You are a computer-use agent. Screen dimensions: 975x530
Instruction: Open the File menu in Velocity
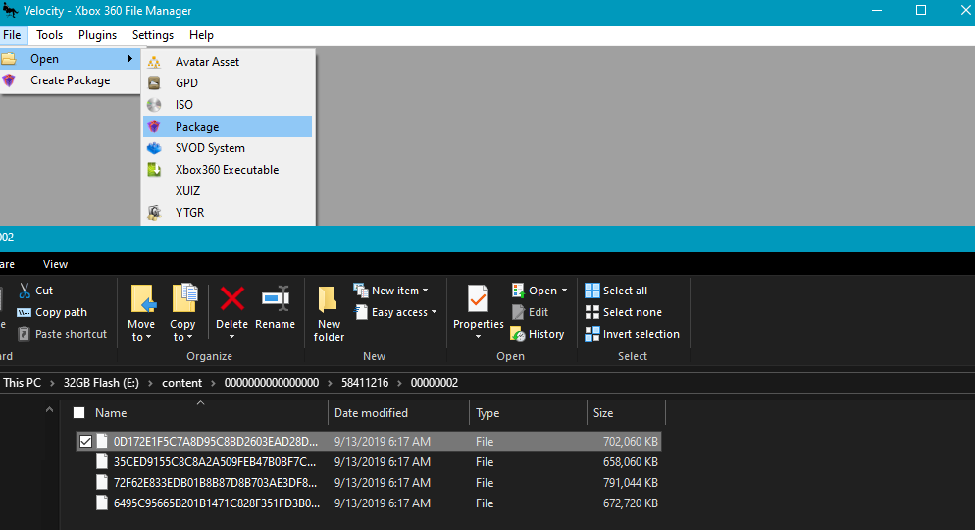click(12, 35)
